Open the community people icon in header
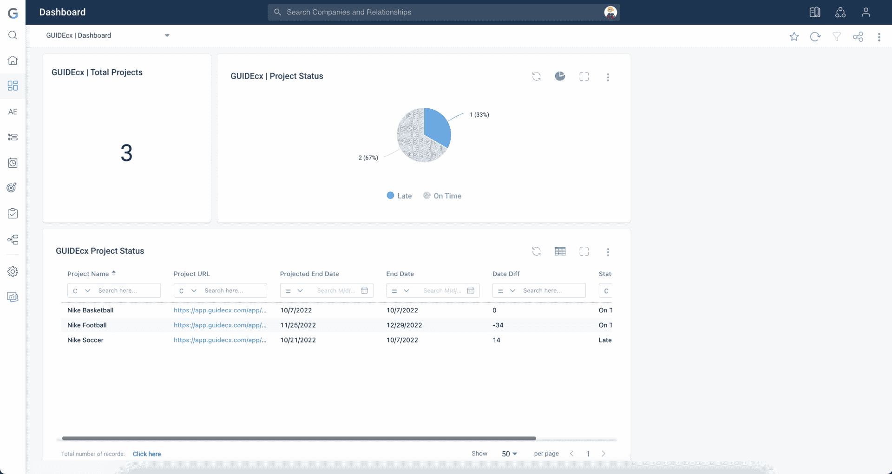 pos(840,13)
